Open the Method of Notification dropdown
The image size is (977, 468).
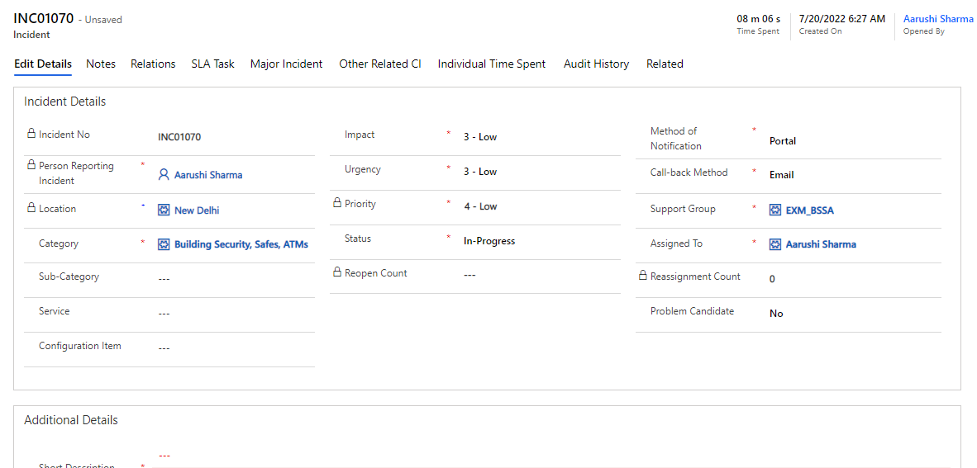pyautogui.click(x=783, y=141)
